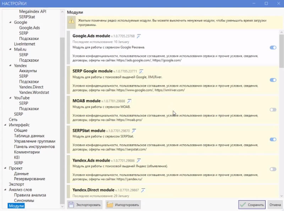Select Резервирование settings item
This screenshot has height=211, width=284.
[29, 179]
